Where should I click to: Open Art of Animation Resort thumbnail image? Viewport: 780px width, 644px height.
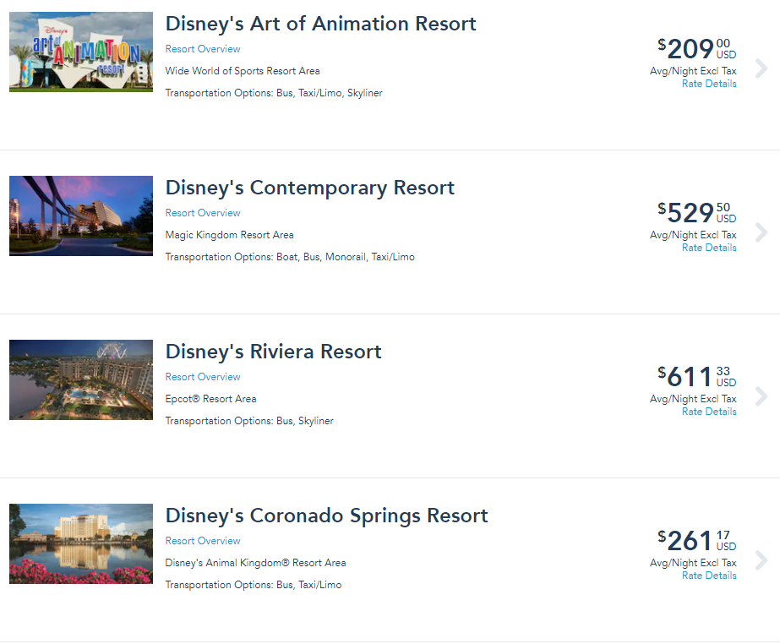tap(81, 52)
